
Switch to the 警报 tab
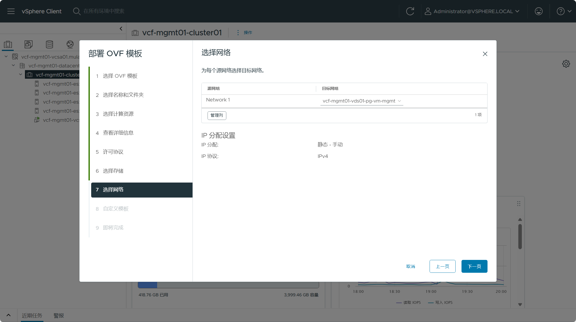[x=58, y=316]
